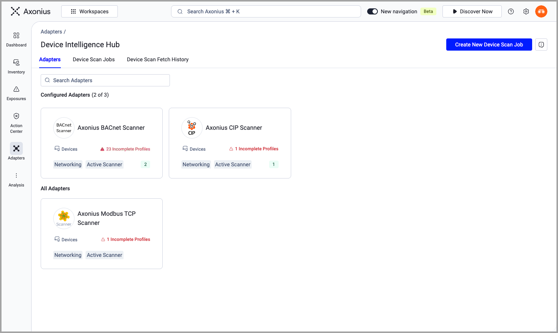Switch to the Adapters tab
Screen dimensions: 558x333
[50, 59]
